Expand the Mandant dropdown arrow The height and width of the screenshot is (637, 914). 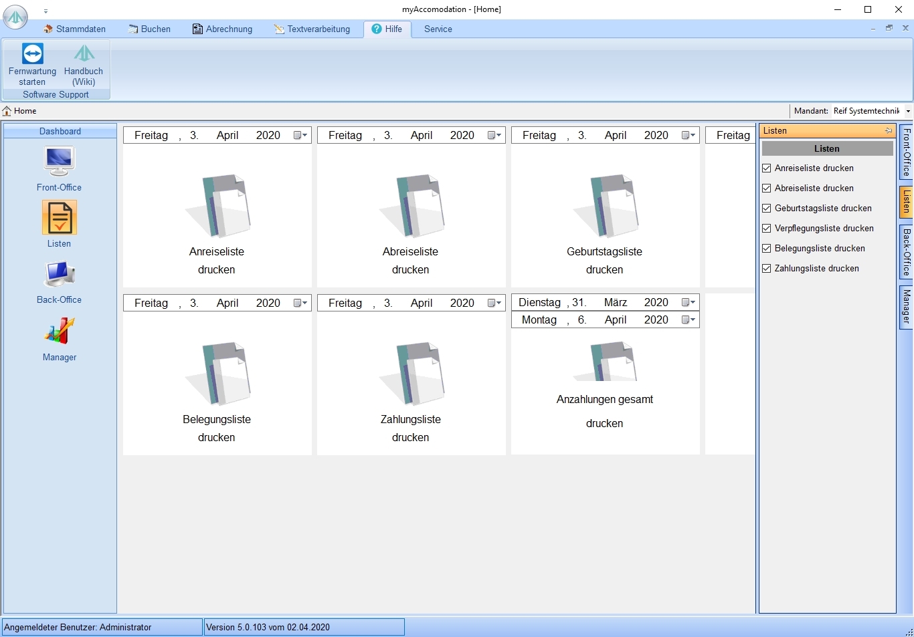908,111
